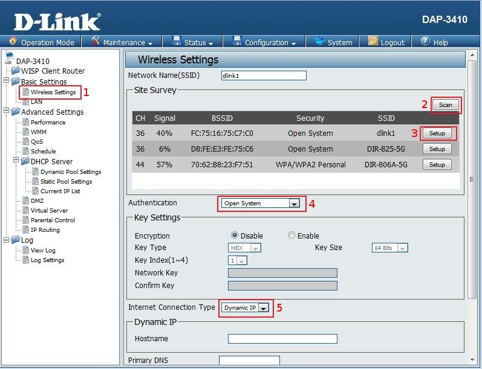This screenshot has width=482, height=369.
Task: Click Setup for the DIR-806A-5G network
Action: pyautogui.click(x=437, y=164)
